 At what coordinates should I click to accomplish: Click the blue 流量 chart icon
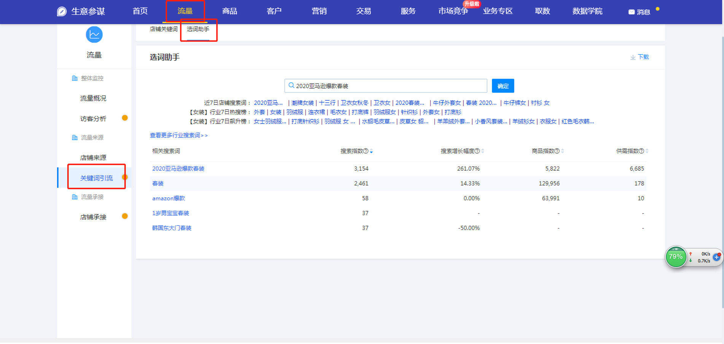pyautogui.click(x=94, y=35)
